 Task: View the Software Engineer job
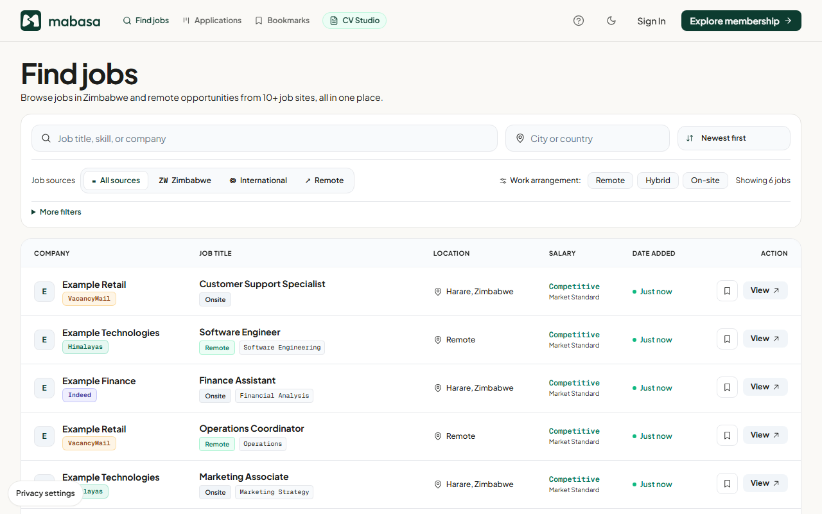click(765, 339)
